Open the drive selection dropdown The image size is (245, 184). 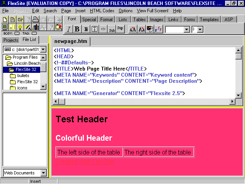[43, 49]
